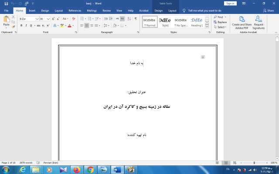Click the table move handle in document
Viewport: 279px width, 174px height.
203,57
